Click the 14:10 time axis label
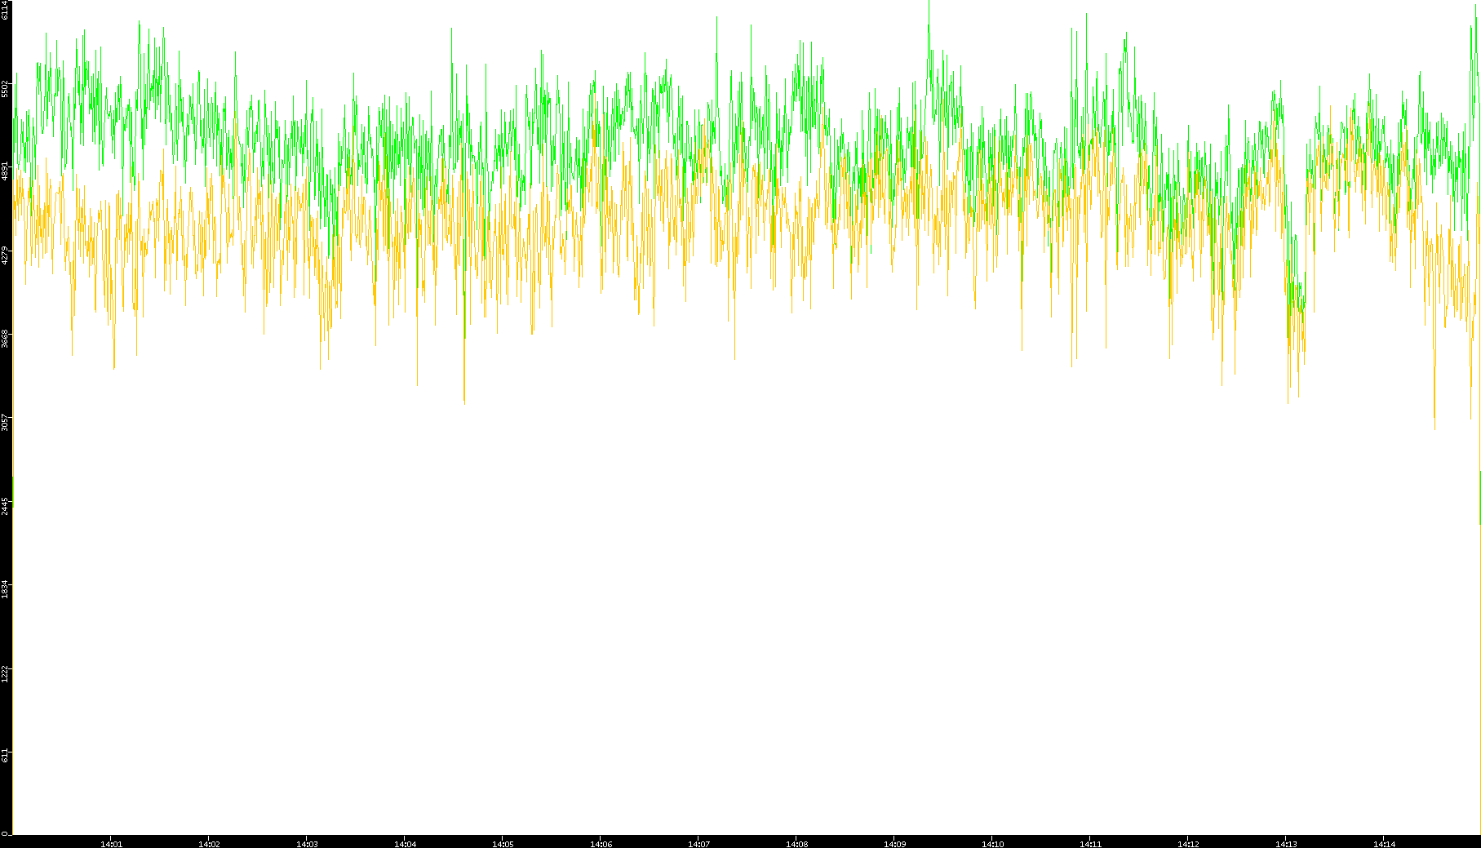This screenshot has height=848, width=1481. click(992, 843)
